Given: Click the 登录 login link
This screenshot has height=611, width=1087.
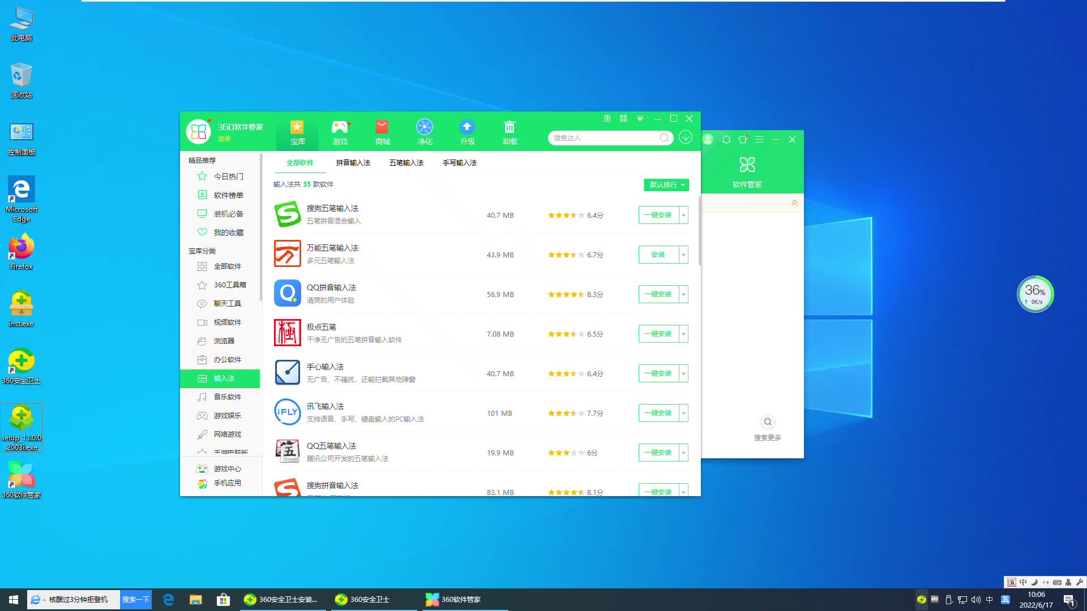Looking at the screenshot, I should tap(224, 139).
